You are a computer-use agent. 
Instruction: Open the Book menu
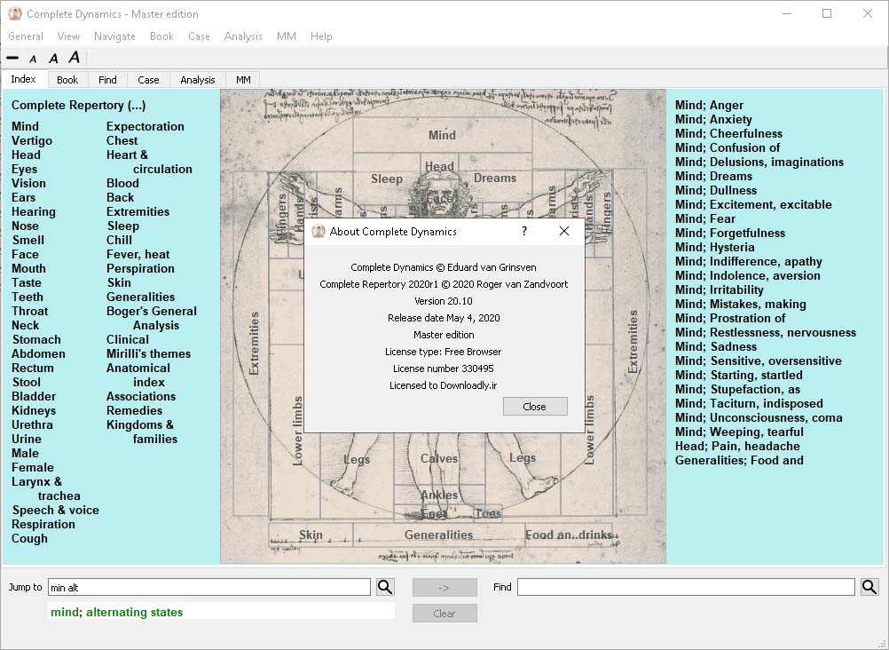[x=161, y=36]
